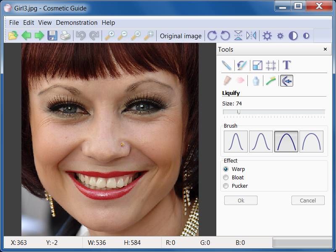Redo action in toolbar
This screenshot has width=336, height=252.
94,36
